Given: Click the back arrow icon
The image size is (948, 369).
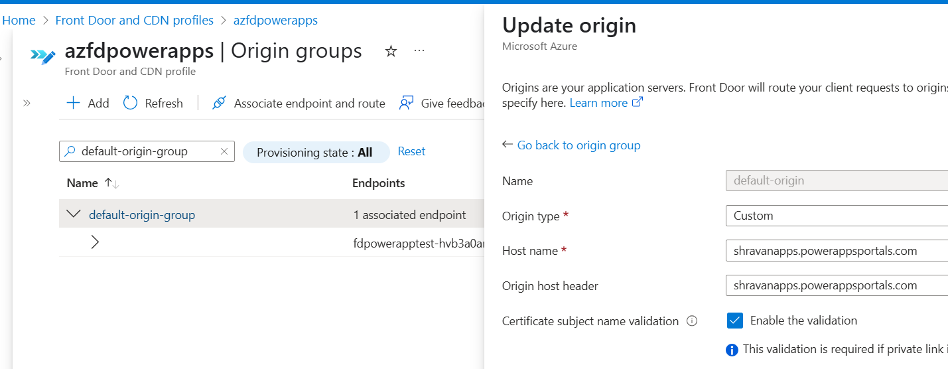Looking at the screenshot, I should click(x=508, y=145).
